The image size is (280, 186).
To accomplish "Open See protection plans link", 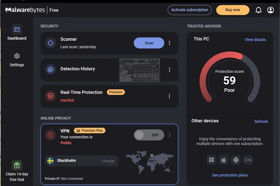I will click(230, 175).
